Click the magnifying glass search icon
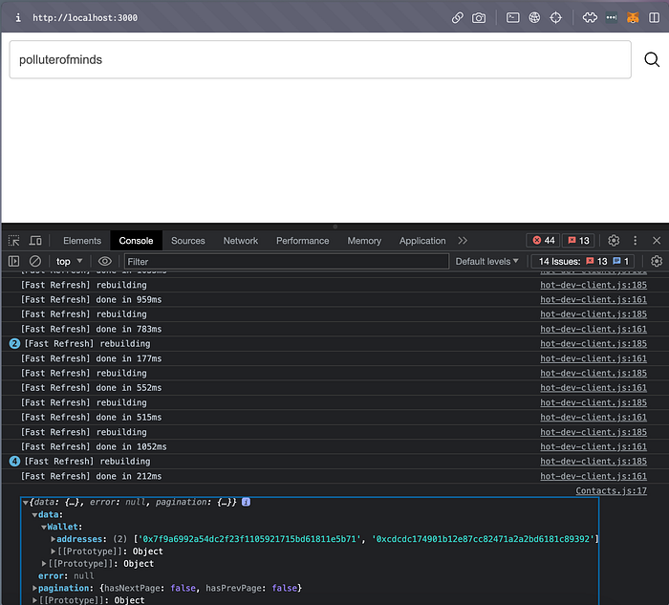The width and height of the screenshot is (669, 605). (652, 59)
